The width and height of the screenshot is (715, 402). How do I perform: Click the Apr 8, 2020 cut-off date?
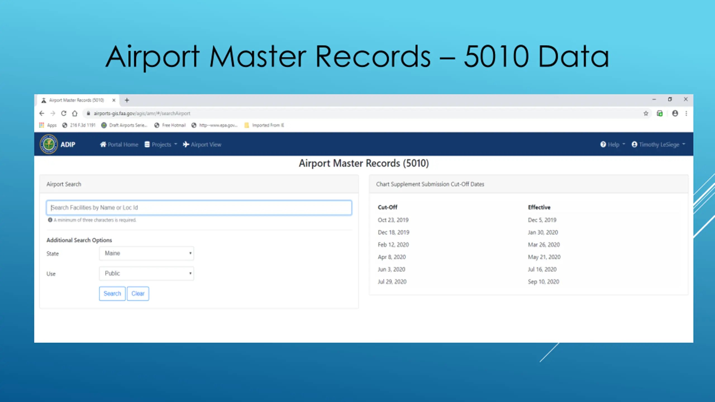392,257
